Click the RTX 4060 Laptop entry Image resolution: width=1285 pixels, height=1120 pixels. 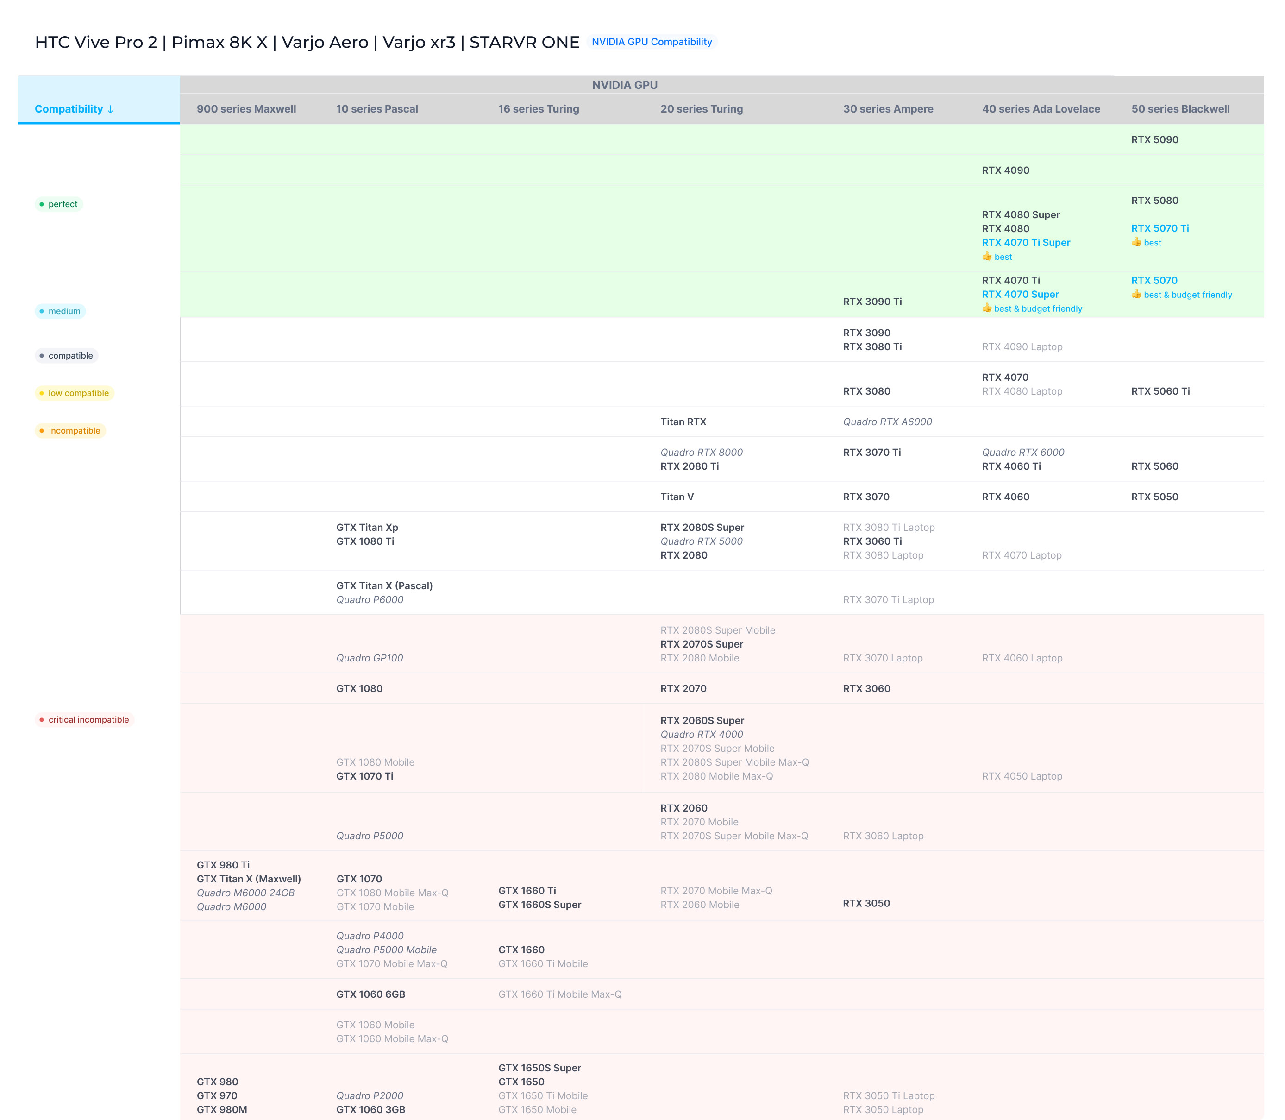[x=1022, y=658]
